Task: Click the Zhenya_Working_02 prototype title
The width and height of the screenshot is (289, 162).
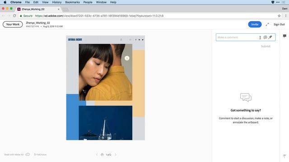Action: (38, 23)
